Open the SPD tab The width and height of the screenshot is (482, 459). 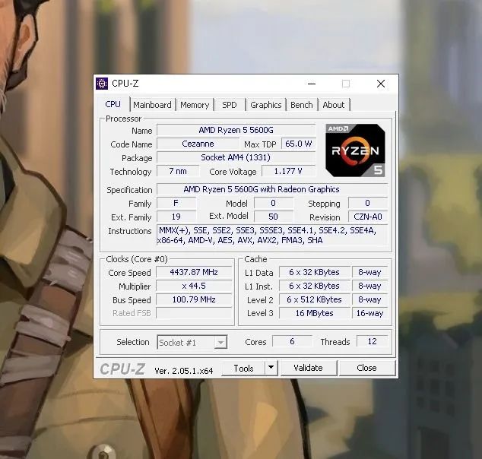tap(230, 105)
